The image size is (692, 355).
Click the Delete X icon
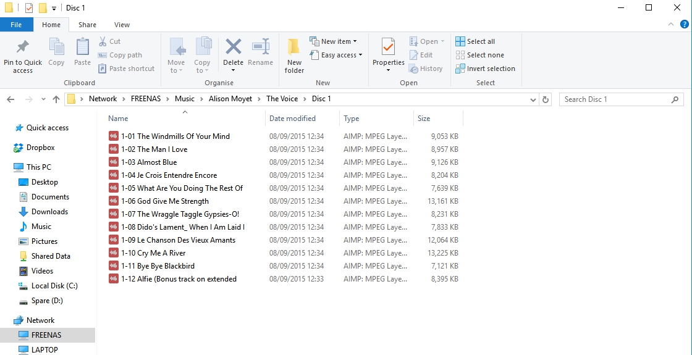point(233,47)
